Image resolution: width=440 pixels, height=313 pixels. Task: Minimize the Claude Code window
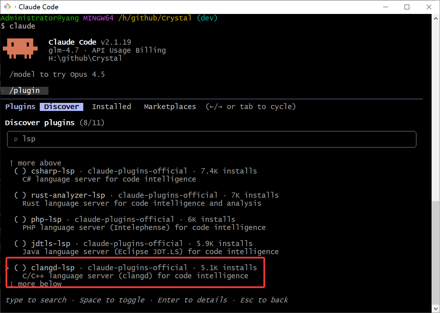[386, 7]
